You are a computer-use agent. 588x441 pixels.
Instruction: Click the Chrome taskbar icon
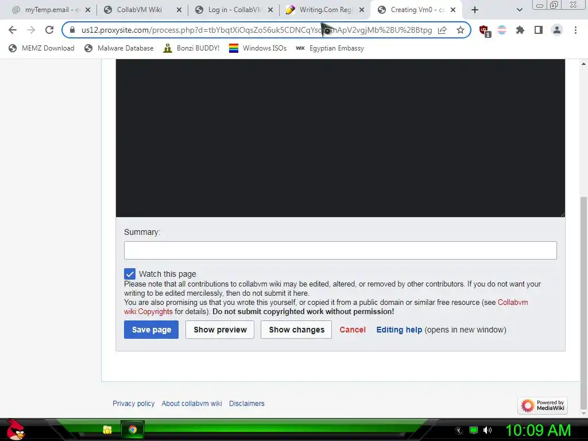tap(133, 430)
